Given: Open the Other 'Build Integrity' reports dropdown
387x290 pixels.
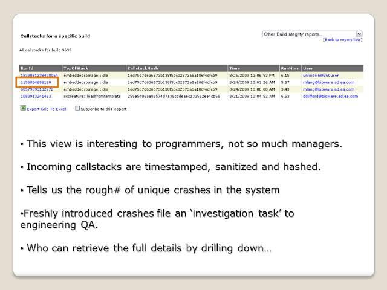Looking at the screenshot, I should click(x=308, y=34).
